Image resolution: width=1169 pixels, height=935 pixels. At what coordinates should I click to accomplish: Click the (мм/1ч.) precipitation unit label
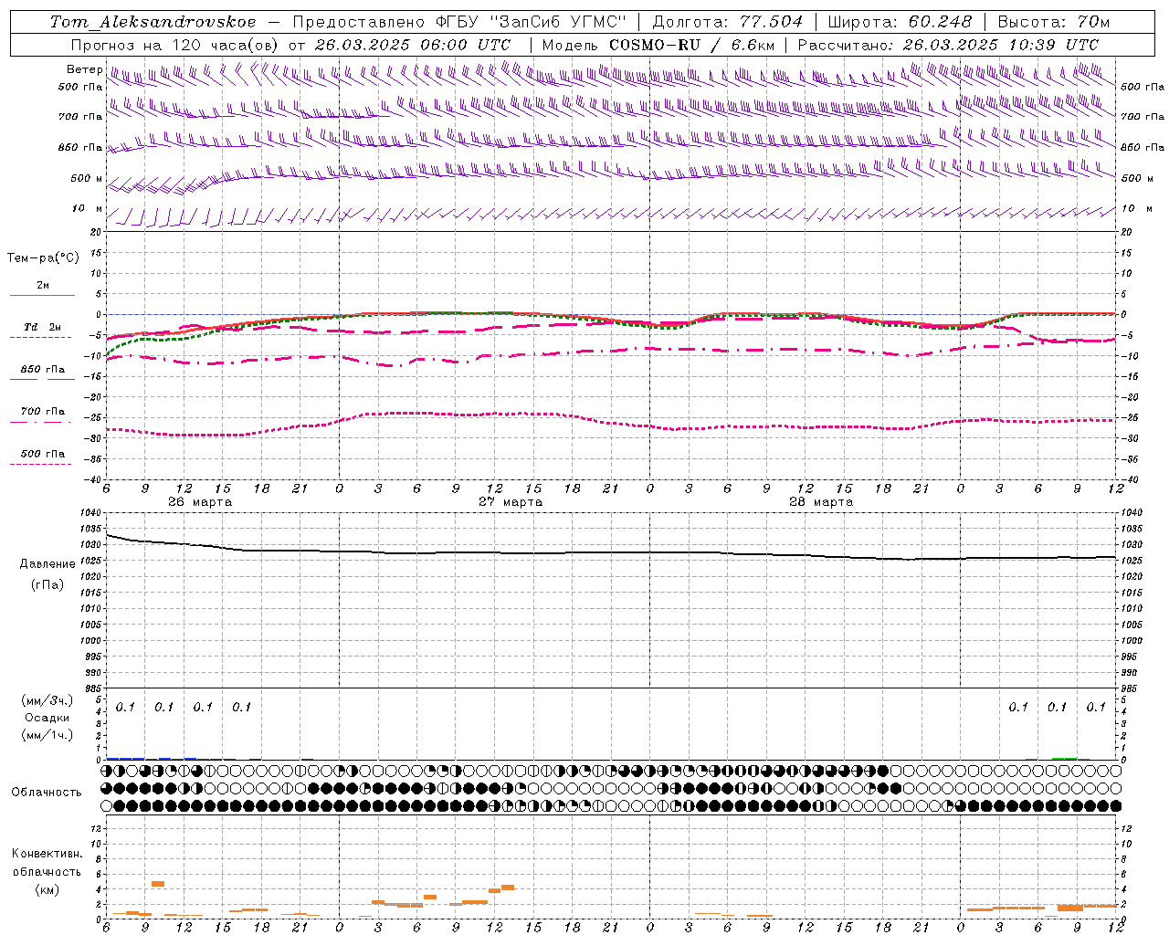(x=47, y=735)
